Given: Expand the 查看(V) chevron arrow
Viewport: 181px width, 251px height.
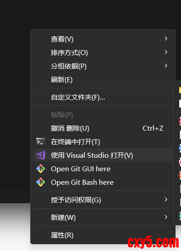Looking at the screenshot, I should coord(166,39).
